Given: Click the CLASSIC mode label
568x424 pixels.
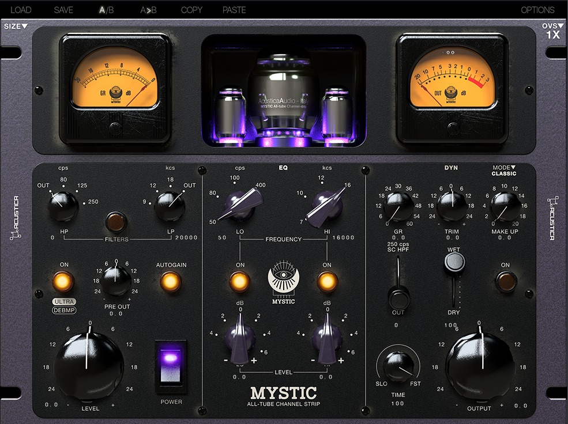Looking at the screenshot, I should coord(504,173).
